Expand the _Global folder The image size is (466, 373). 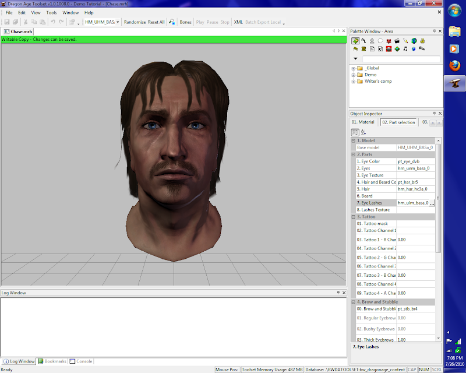[x=353, y=68]
